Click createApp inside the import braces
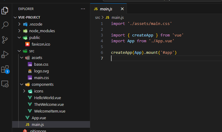The height and width of the screenshot is (132, 222). point(143,35)
